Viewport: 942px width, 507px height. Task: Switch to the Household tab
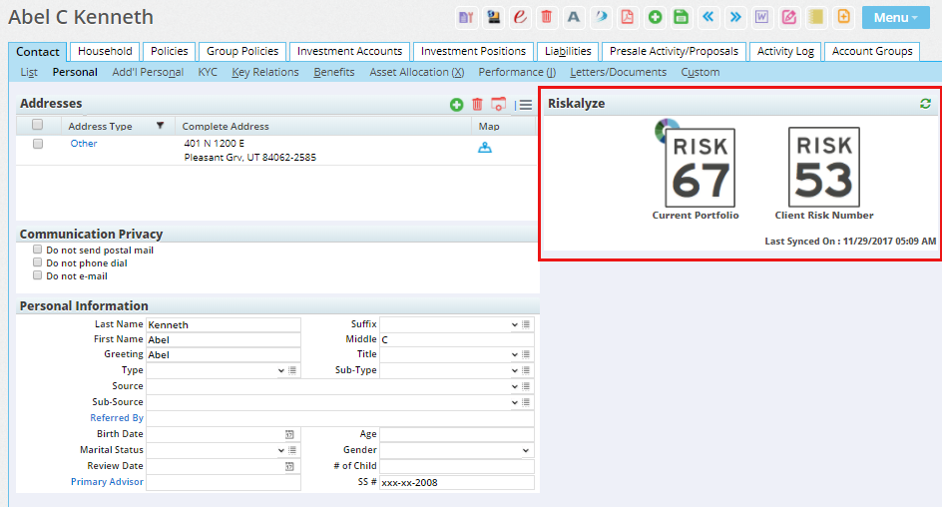105,51
